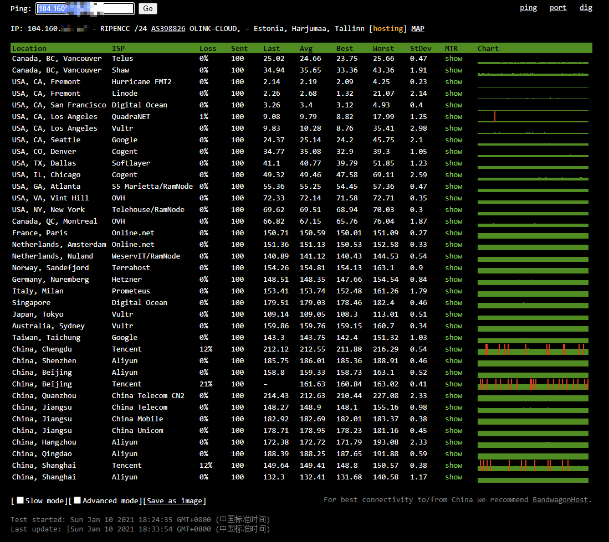This screenshot has height=542, width=609.
Task: Show MTR for Vancouver Telus row
Action: [x=453, y=59]
